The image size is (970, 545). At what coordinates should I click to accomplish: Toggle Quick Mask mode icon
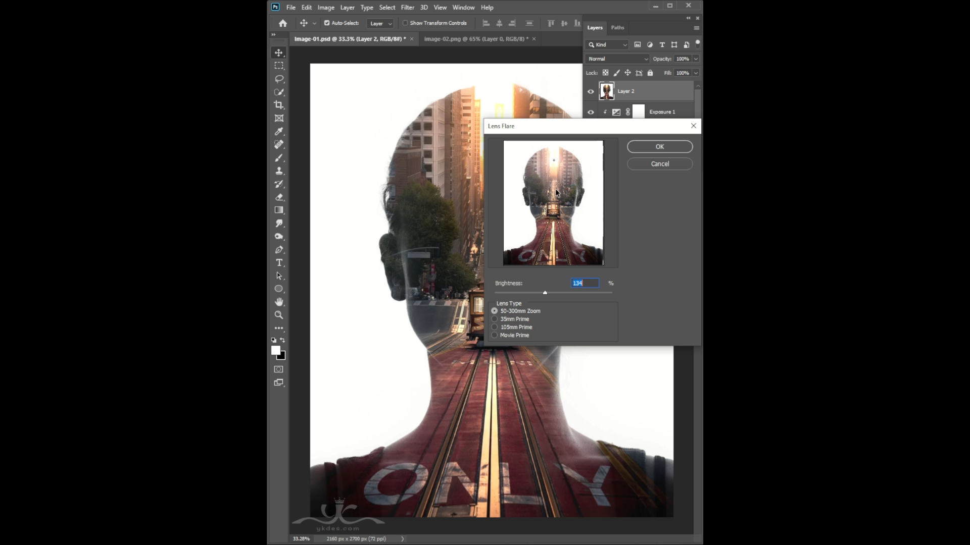(279, 369)
